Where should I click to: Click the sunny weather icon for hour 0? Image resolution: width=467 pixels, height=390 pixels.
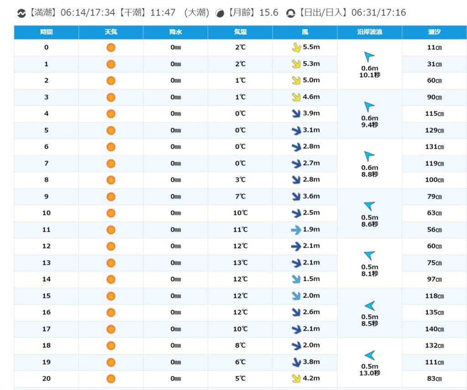111,47
